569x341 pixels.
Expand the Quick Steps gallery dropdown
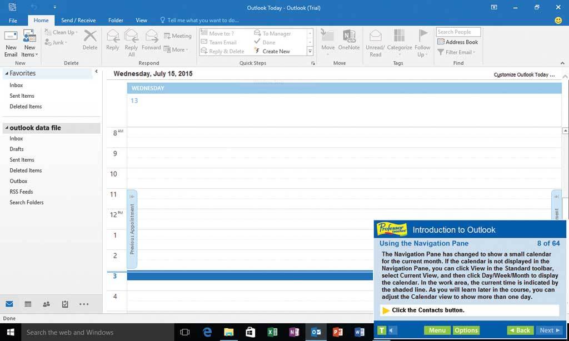(310, 52)
